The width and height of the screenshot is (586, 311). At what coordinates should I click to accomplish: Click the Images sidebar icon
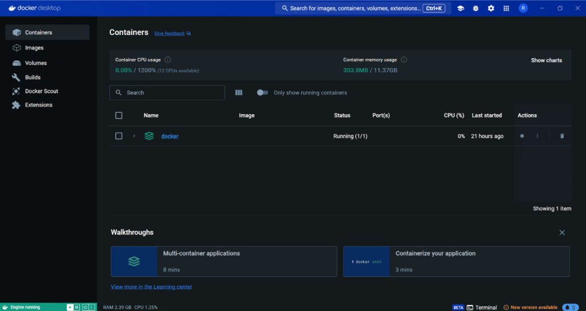pos(17,48)
